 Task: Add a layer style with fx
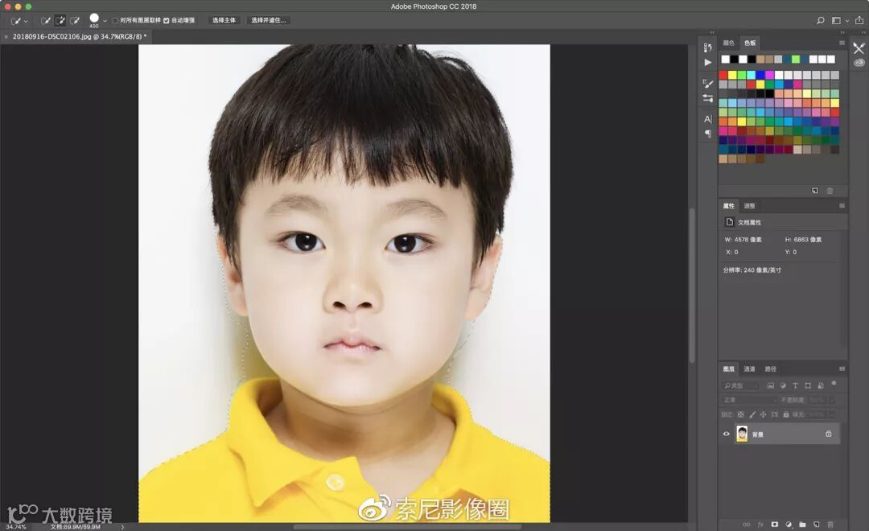click(760, 525)
